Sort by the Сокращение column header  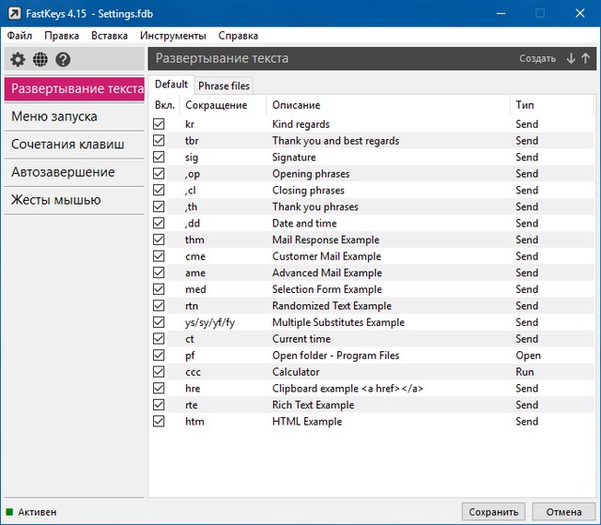[216, 105]
